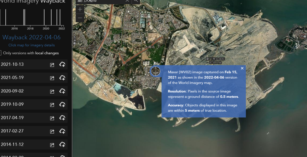Zoom out of the map
The image size is (307, 157).
[80, 18]
